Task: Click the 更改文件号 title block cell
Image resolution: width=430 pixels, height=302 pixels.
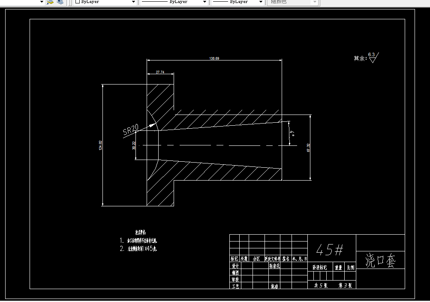Action: (x=272, y=259)
